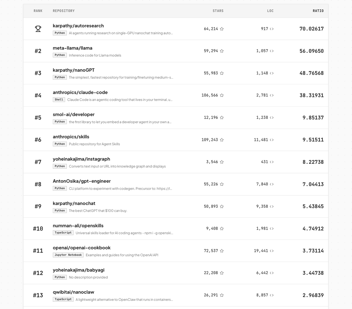Click the code icon beside numman-ali/openskills LOC
Viewport: 352px width, 309px height.
click(272, 228)
